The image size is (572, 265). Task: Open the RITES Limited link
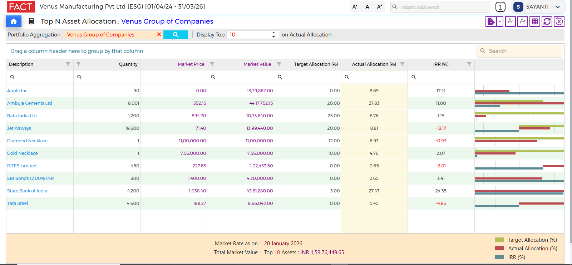22,166
